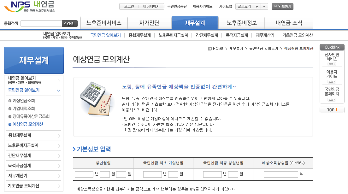Click the HOME icon in the breadcrumb
The image size is (348, 194).
(209, 49)
